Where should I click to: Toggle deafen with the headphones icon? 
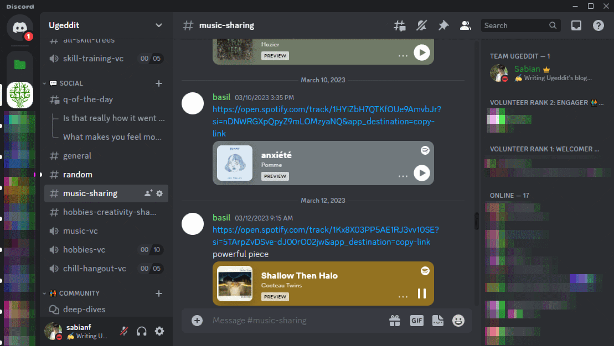coord(142,331)
